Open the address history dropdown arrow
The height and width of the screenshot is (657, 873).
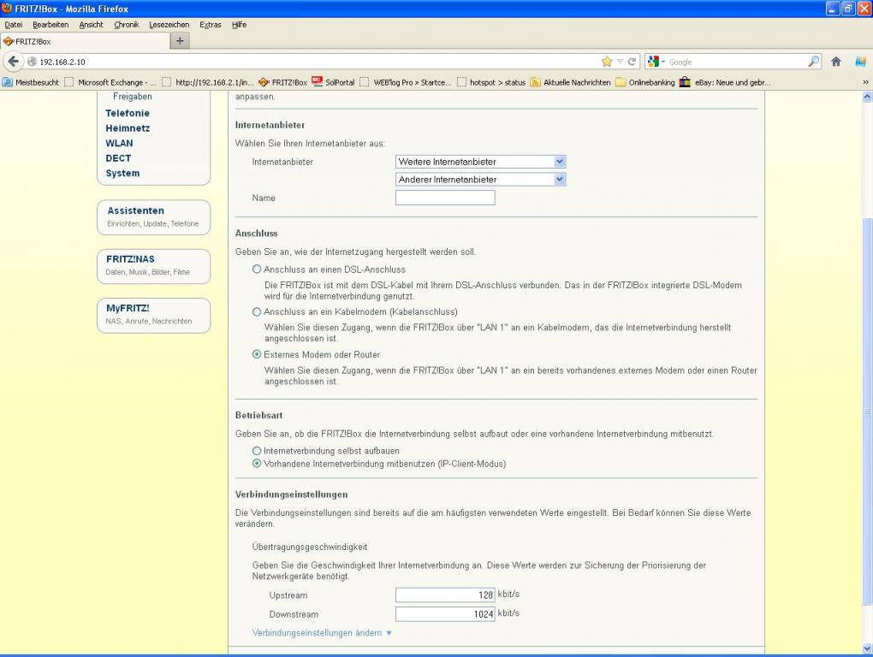(620, 62)
